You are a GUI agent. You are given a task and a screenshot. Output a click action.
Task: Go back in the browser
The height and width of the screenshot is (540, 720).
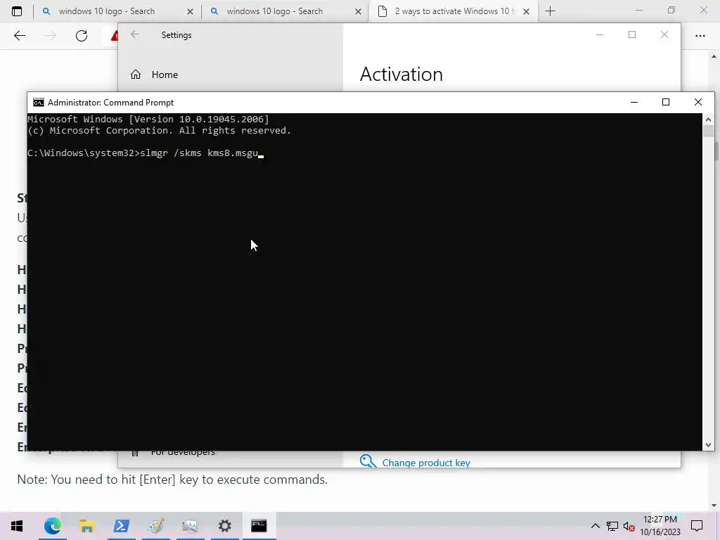point(19,36)
